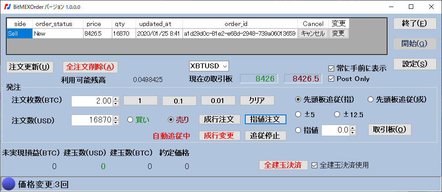
Task: Click the quantity preset 1 button
Action: click(x=141, y=100)
